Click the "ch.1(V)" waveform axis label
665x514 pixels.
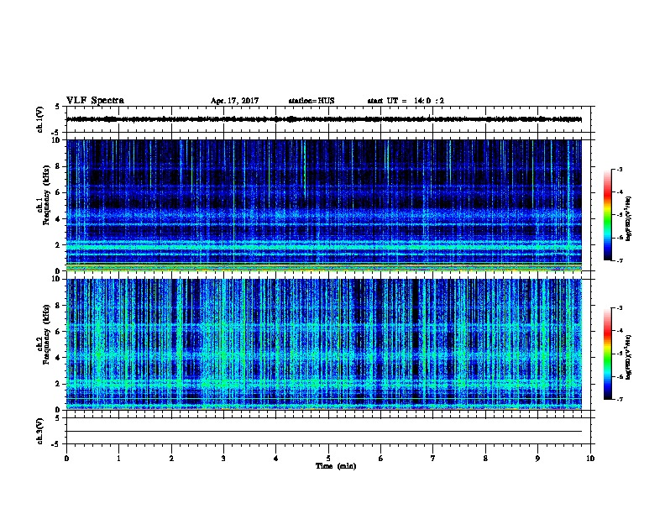coord(39,119)
